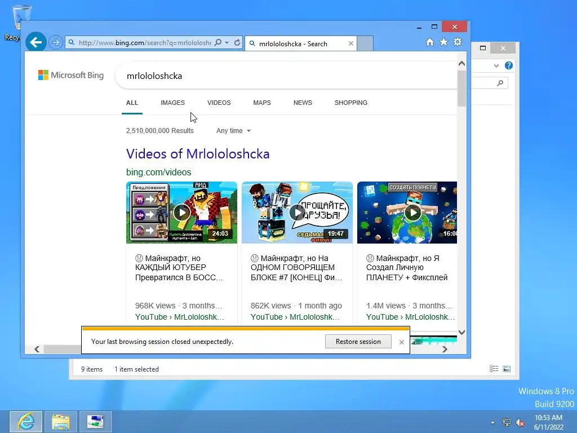Play the Создать планету video thumbnail
This screenshot has height=433, width=577.
click(x=407, y=213)
